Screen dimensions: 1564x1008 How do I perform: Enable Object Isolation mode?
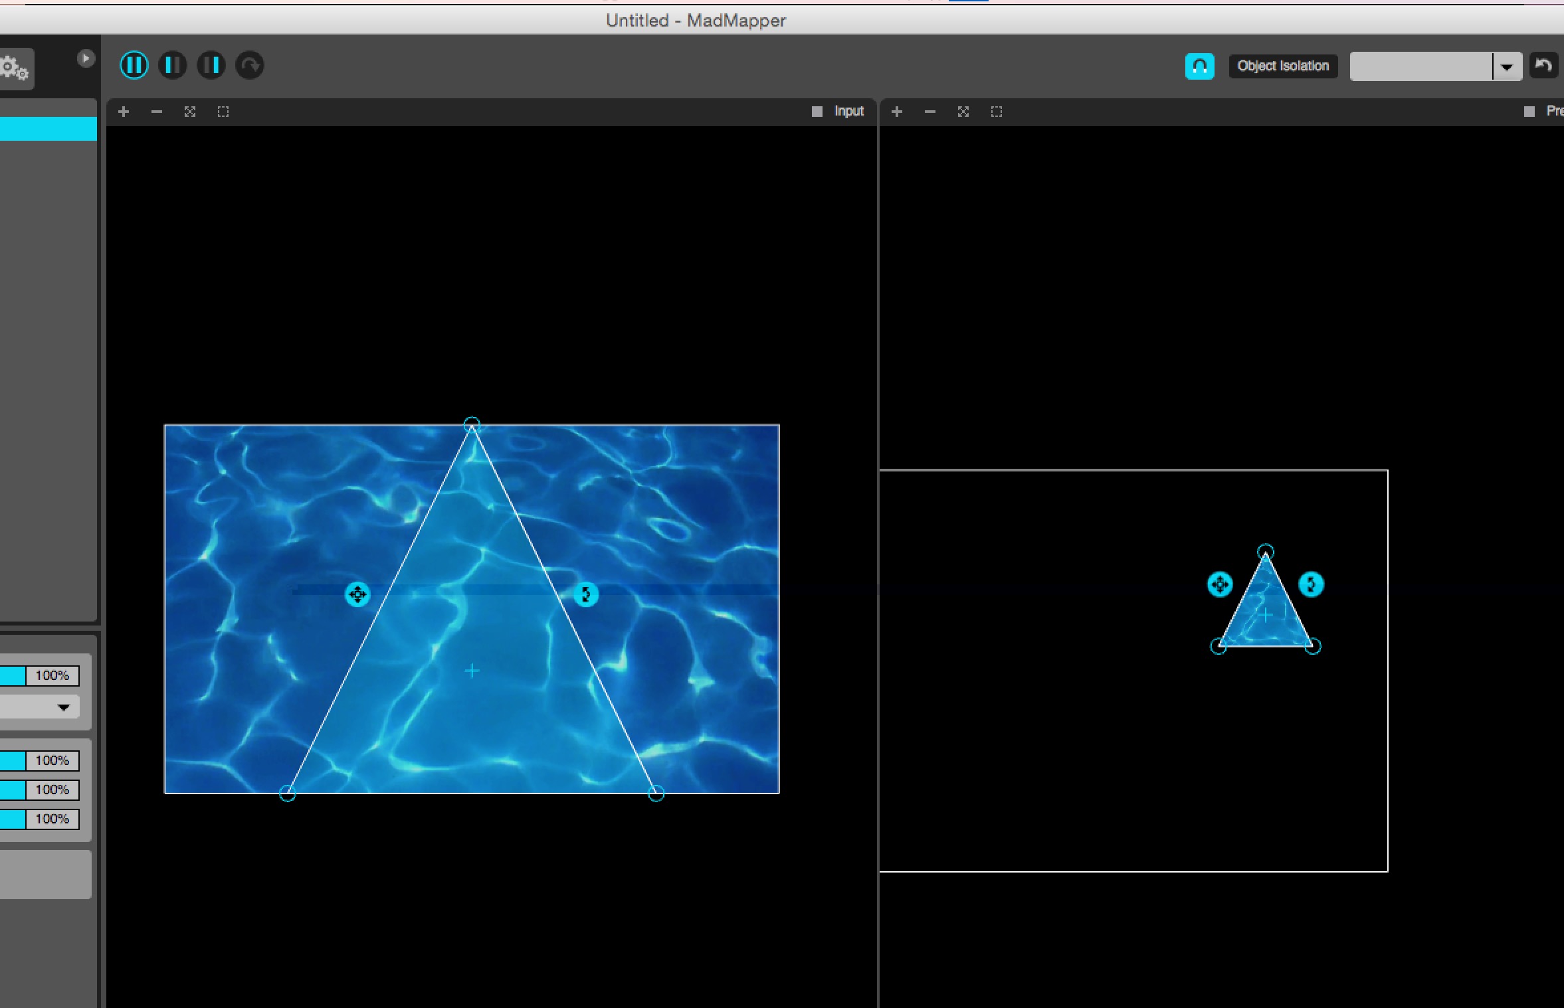tap(1282, 65)
